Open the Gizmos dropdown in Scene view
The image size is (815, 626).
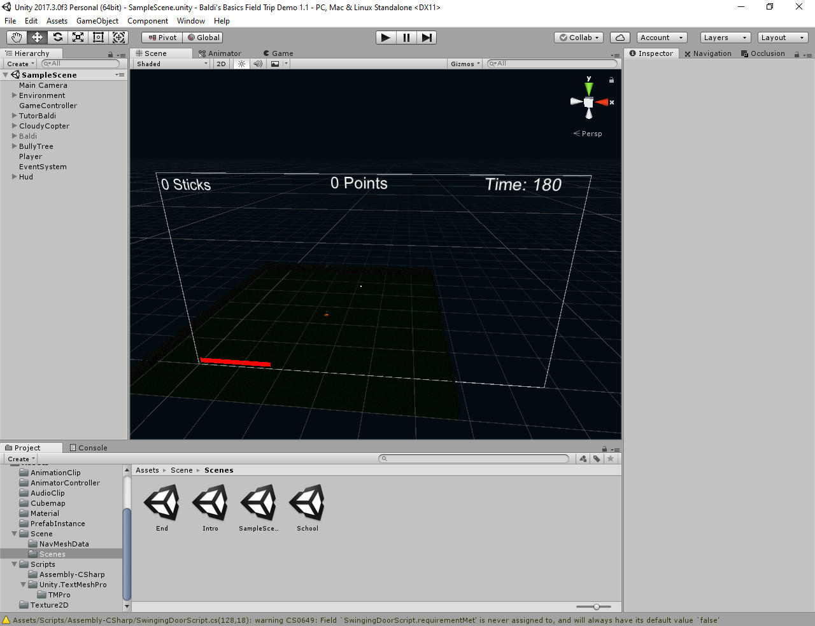pyautogui.click(x=465, y=64)
